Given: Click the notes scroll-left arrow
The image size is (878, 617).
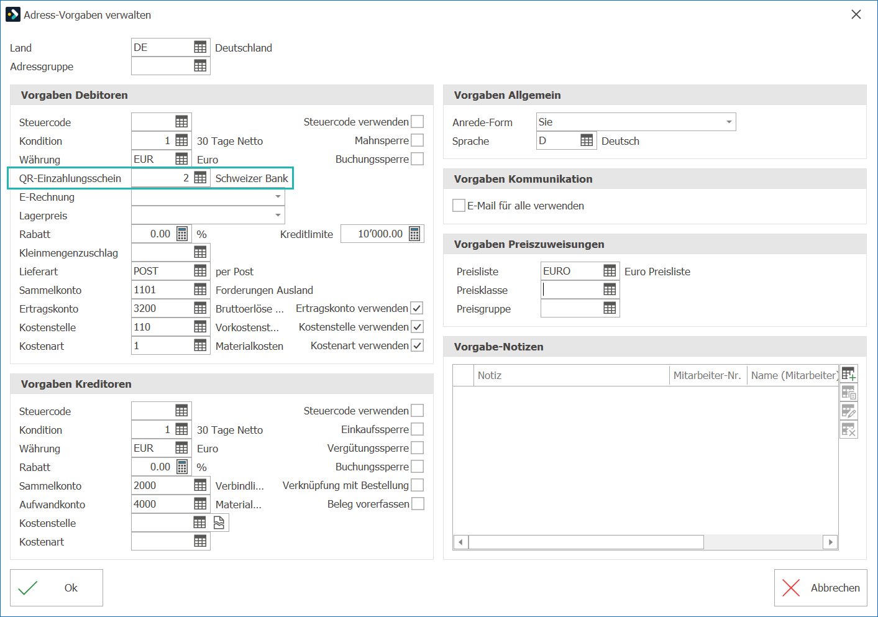Looking at the screenshot, I should [460, 542].
